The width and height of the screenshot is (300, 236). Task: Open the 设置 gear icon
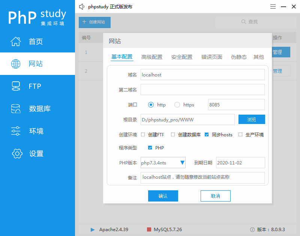click(x=17, y=154)
